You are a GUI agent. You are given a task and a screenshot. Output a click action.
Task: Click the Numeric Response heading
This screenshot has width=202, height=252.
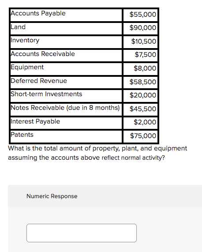(52, 196)
